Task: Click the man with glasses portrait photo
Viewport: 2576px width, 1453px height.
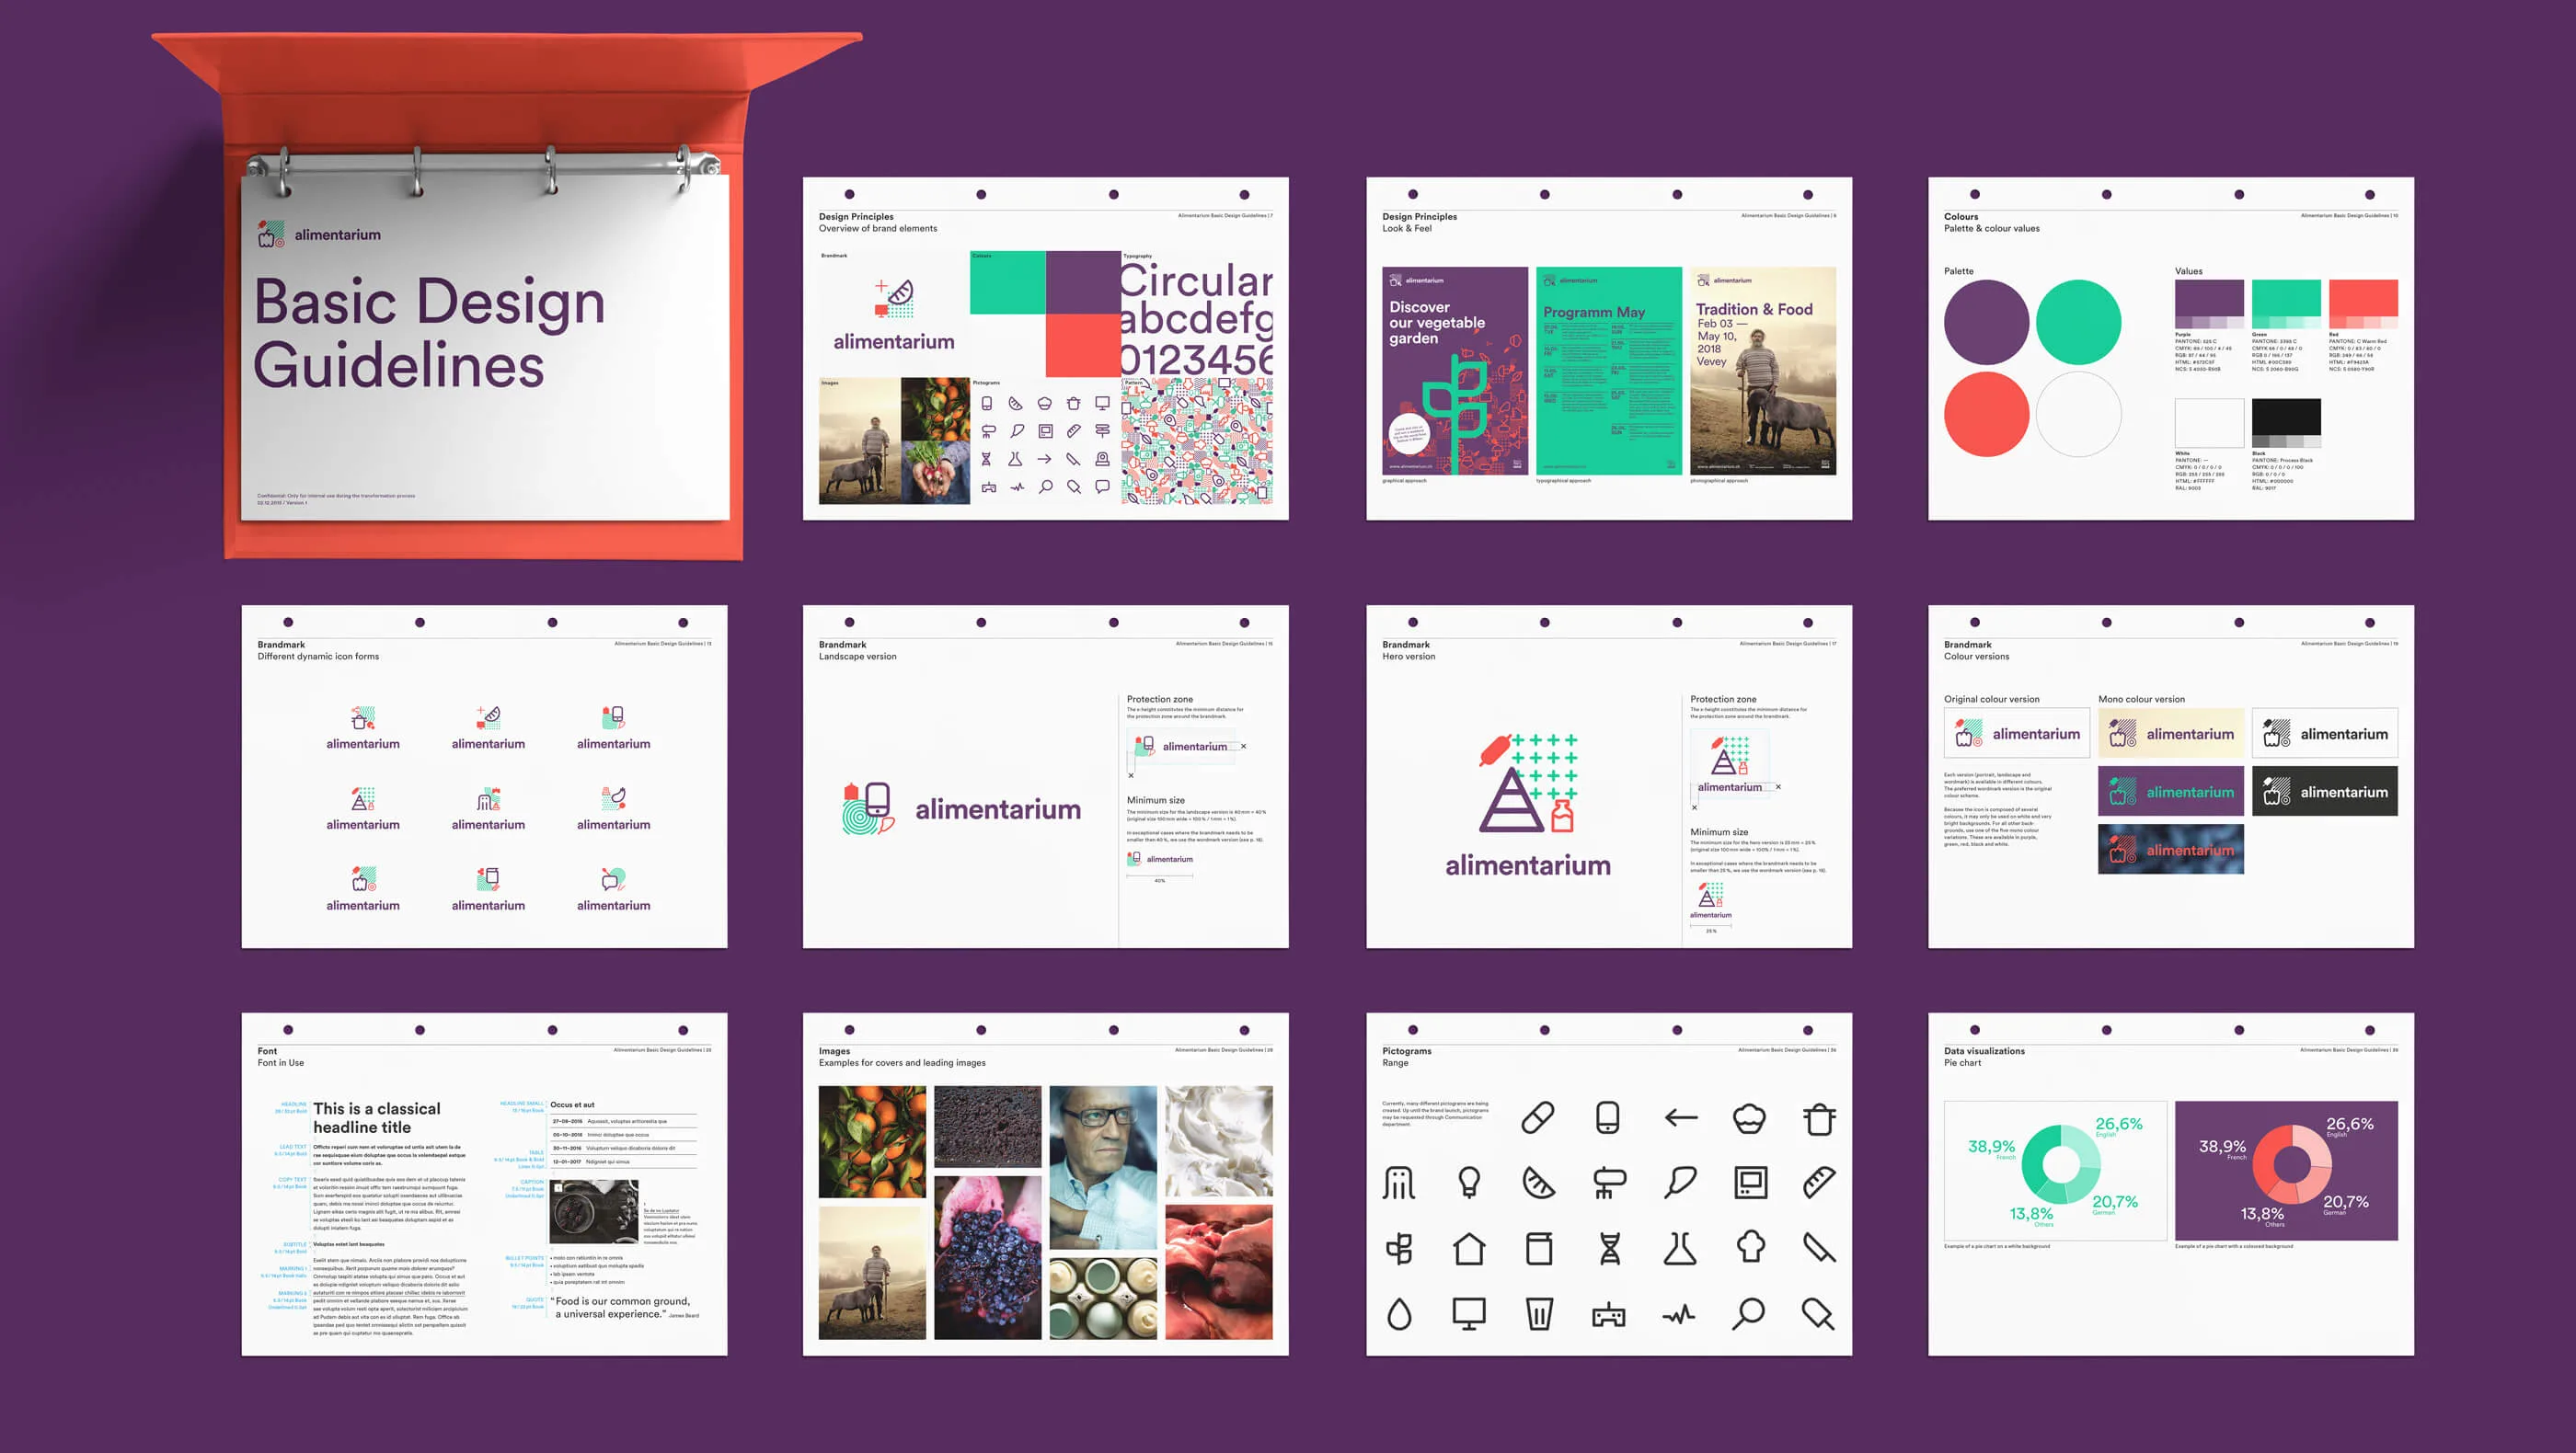Action: pyautogui.click(x=1103, y=1166)
